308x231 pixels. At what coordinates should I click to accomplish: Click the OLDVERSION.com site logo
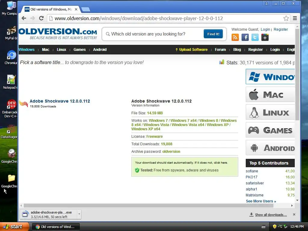tap(58, 34)
